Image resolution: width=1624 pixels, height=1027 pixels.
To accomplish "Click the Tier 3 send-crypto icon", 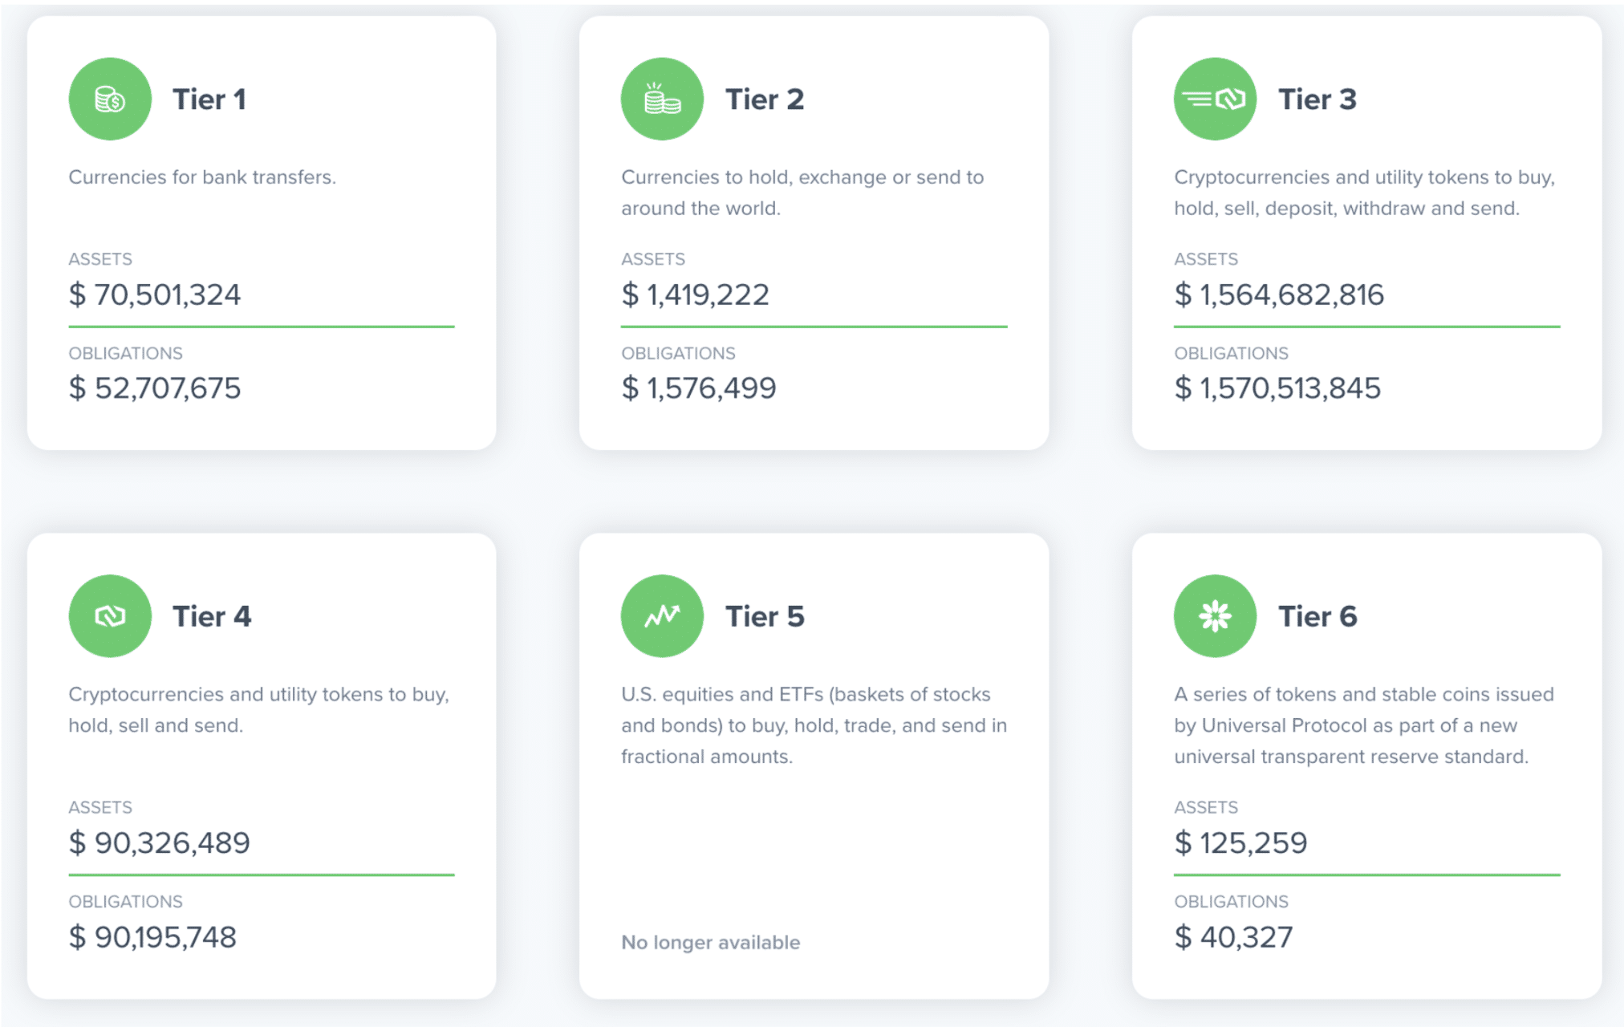I will [x=1215, y=99].
